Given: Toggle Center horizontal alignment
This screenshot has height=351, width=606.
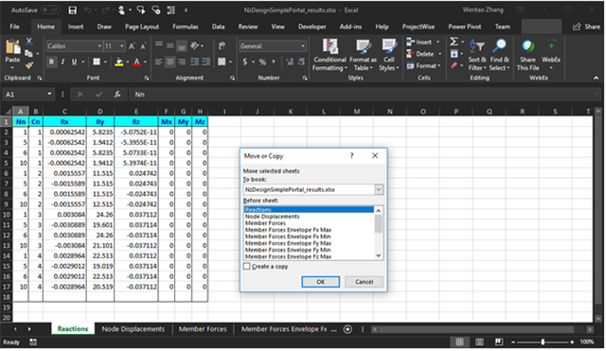Looking at the screenshot, I should (170, 61).
